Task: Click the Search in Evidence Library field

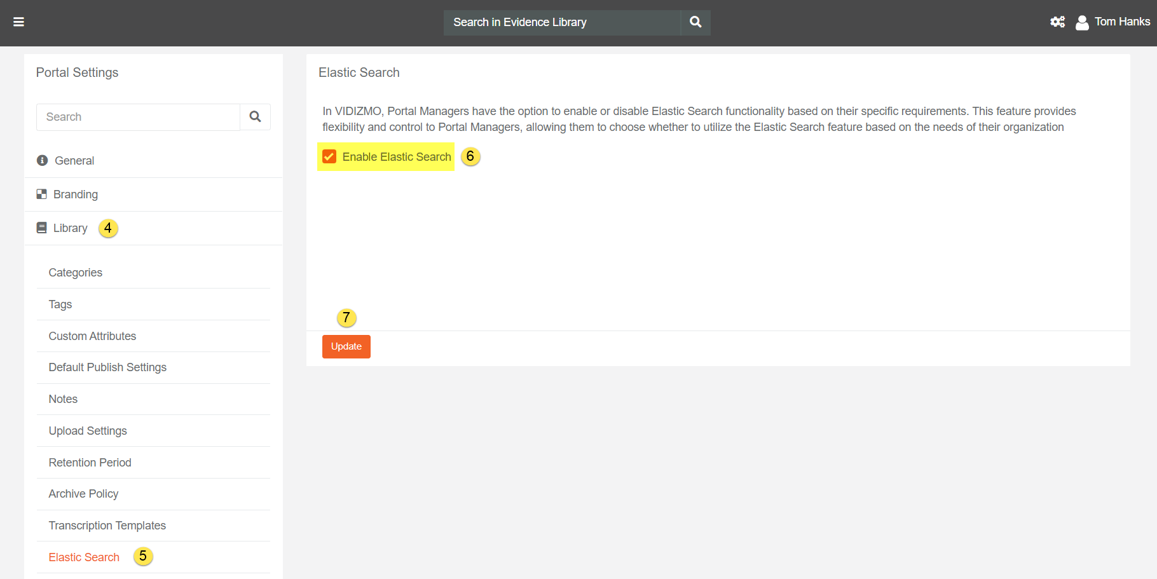Action: [x=561, y=22]
